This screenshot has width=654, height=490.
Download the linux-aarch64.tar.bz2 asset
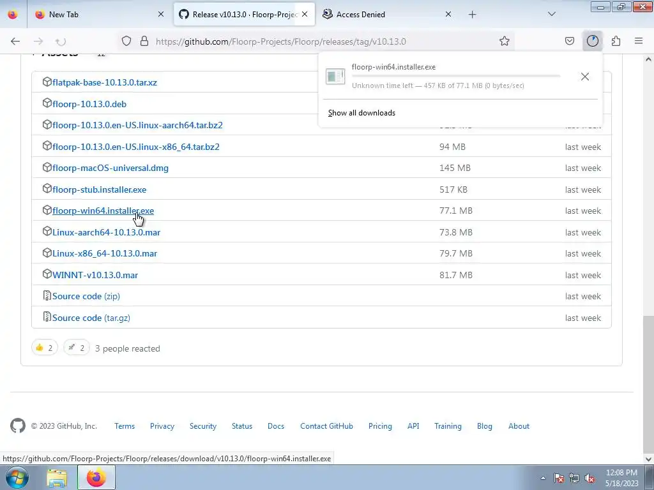click(x=138, y=125)
